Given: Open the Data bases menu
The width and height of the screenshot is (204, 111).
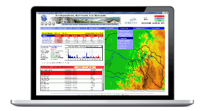Looking at the screenshot, I should [x=48, y=28].
